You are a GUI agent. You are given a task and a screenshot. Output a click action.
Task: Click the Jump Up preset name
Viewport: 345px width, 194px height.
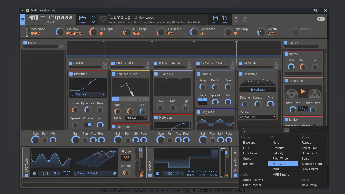[x=121, y=17]
